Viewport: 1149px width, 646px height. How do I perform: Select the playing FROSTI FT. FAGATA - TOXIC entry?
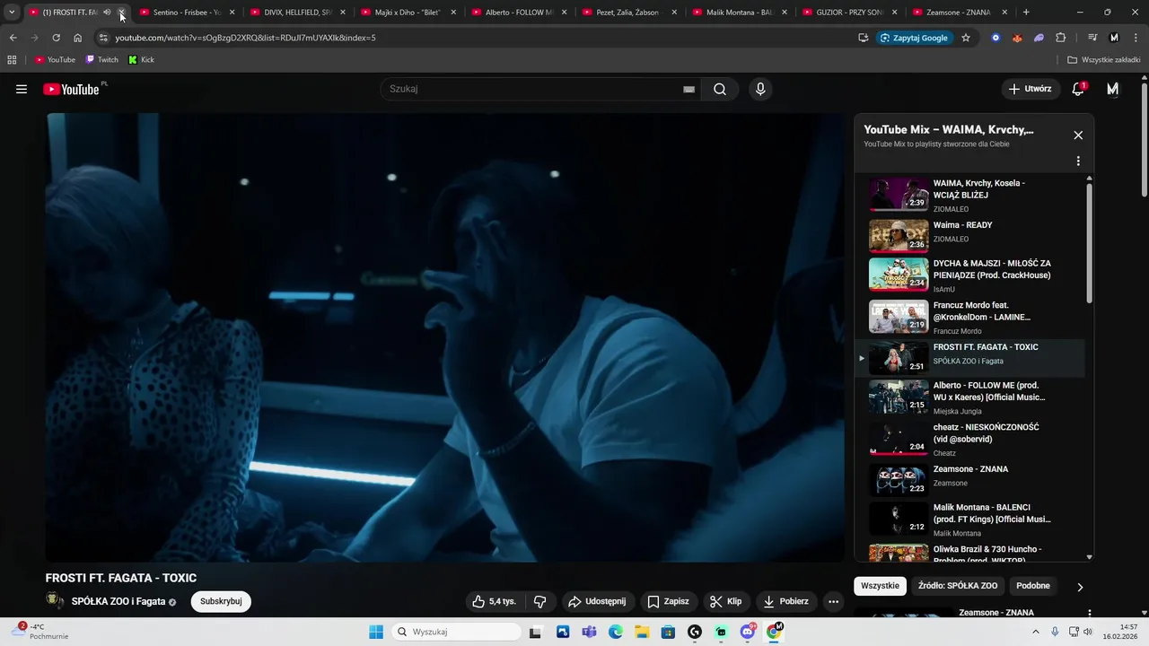point(971,358)
